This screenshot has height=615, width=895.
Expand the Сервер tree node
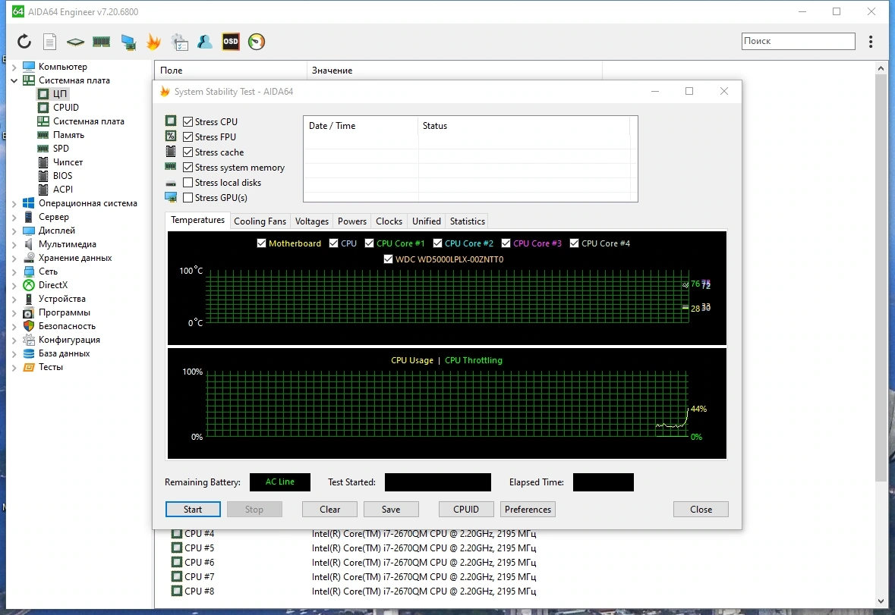[x=14, y=217]
